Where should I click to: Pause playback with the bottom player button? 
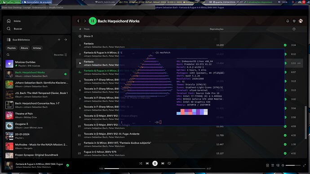coord(155,163)
